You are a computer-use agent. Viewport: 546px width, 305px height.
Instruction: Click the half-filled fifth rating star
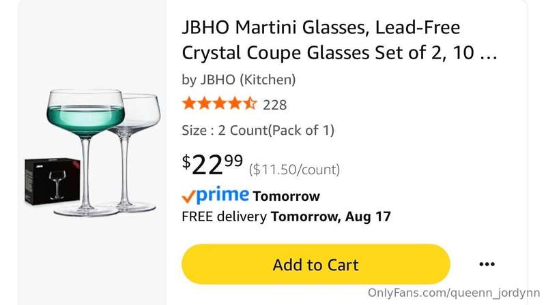coord(250,103)
